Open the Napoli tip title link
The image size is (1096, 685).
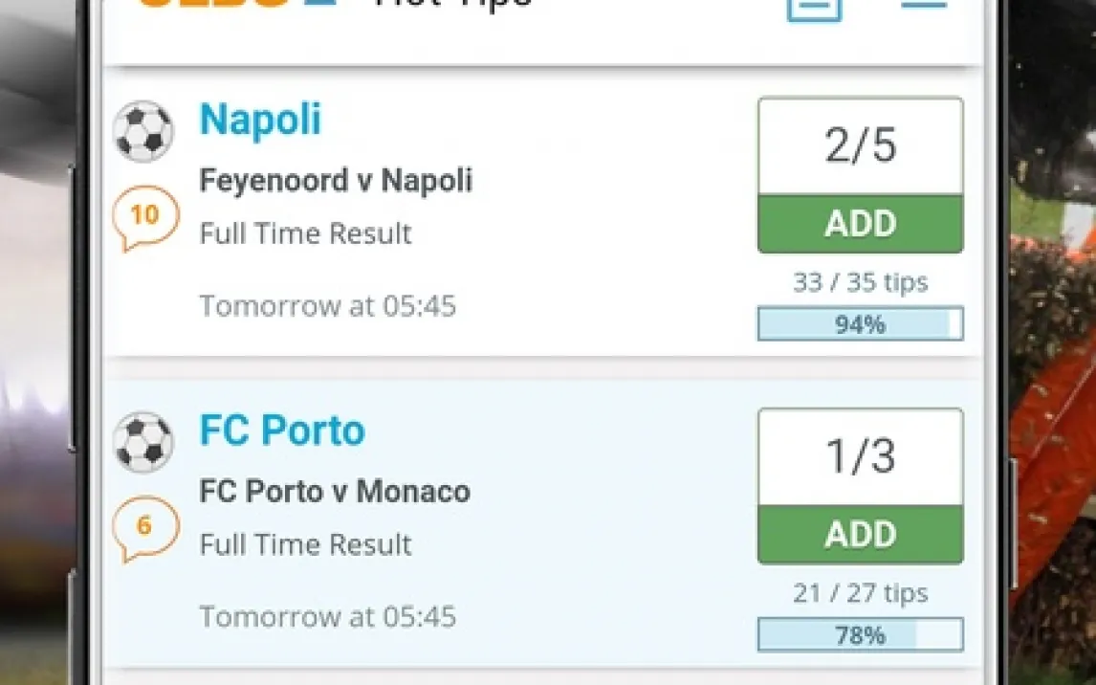pos(260,120)
